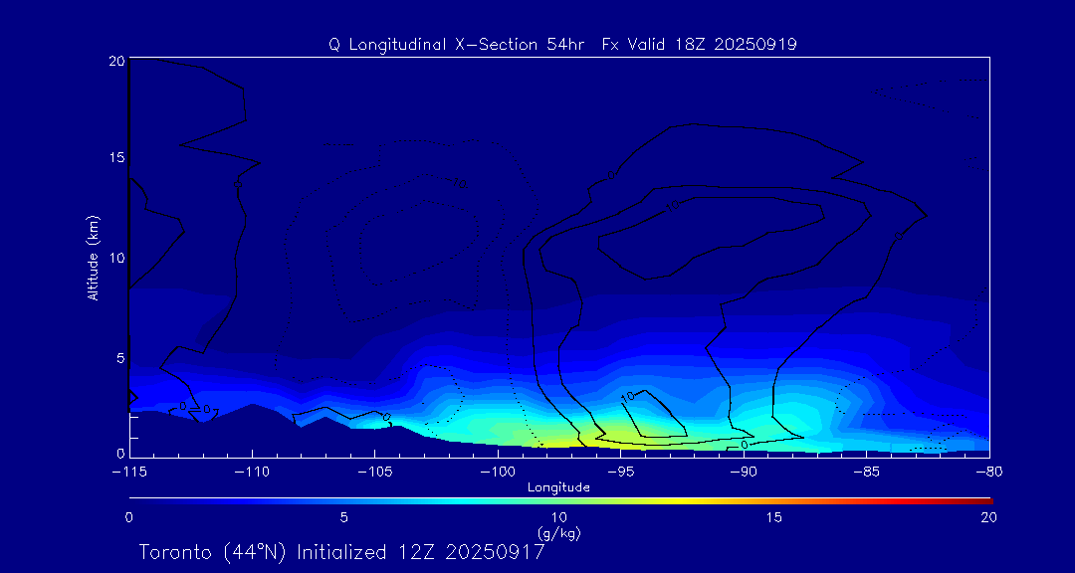
Task: Click the 20 label under the color bar
Action: tap(988, 517)
